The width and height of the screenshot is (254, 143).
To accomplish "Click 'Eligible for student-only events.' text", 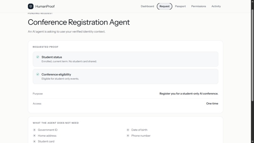I will coord(60,79).
